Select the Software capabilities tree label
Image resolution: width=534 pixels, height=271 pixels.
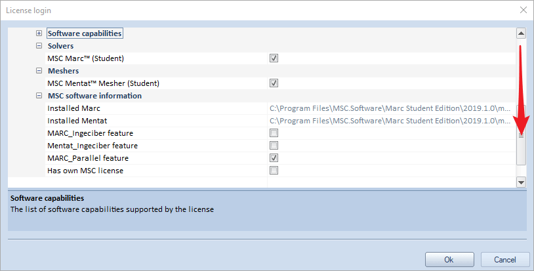(x=85, y=33)
